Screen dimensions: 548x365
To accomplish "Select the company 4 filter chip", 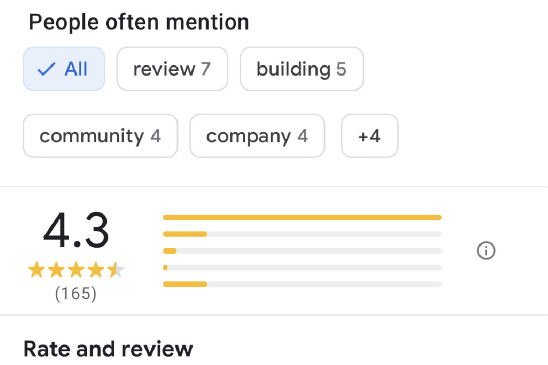I will coord(257,136).
